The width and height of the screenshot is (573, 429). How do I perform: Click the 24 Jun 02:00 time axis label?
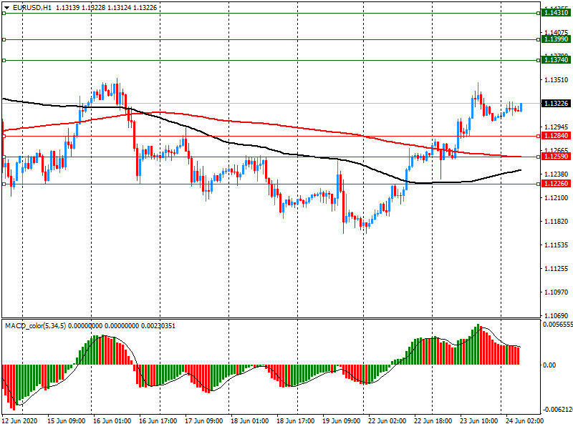click(x=525, y=421)
